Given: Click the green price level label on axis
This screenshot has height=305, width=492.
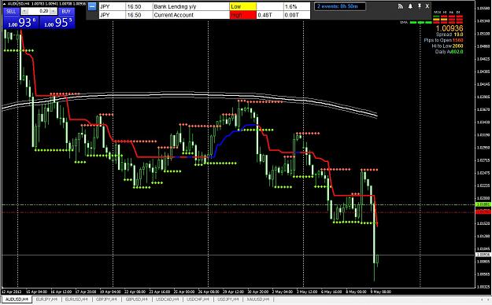Looking at the screenshot, I should (x=483, y=204).
